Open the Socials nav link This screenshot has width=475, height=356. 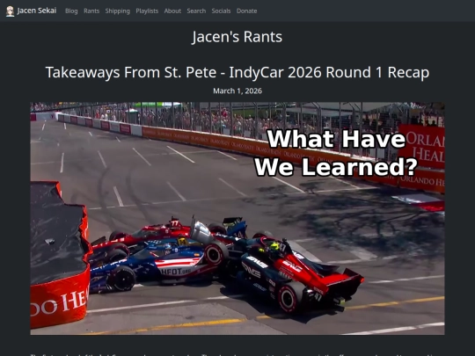pos(221,11)
